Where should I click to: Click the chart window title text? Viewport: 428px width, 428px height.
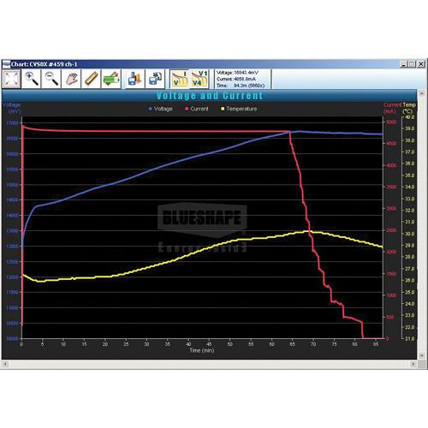pos(45,64)
